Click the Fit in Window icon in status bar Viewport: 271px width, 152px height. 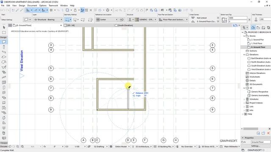22,147
